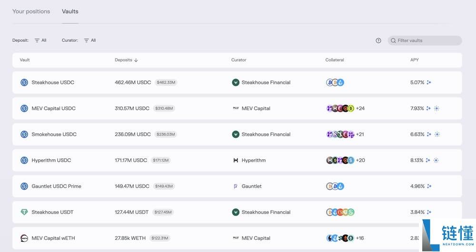Switch to Your positions tab
The height and width of the screenshot is (252, 476).
click(31, 11)
